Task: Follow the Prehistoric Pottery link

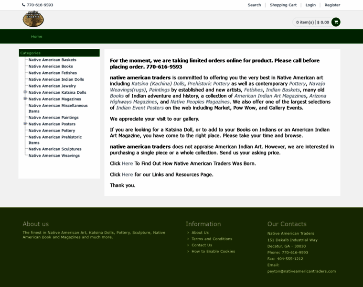Action: pos(209,84)
